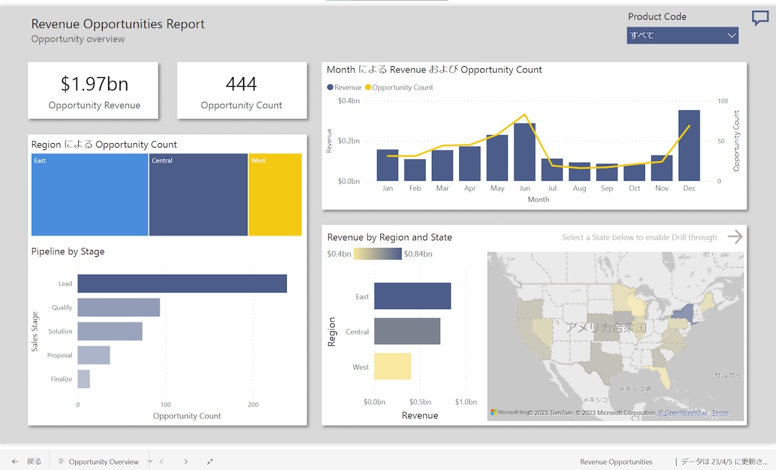Go to the previous report page
This screenshot has height=470, width=776.
162,462
